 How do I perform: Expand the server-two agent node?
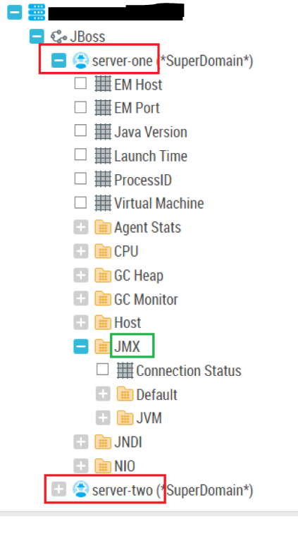coord(58,489)
